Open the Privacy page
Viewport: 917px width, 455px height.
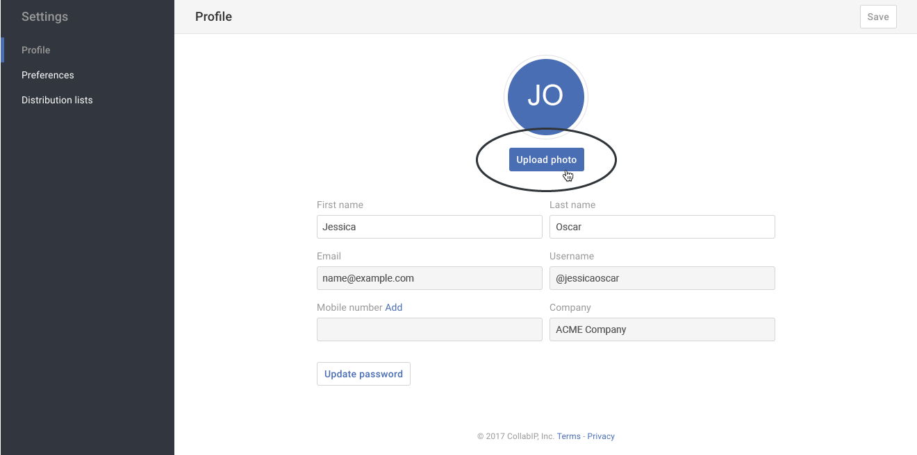pyautogui.click(x=600, y=436)
